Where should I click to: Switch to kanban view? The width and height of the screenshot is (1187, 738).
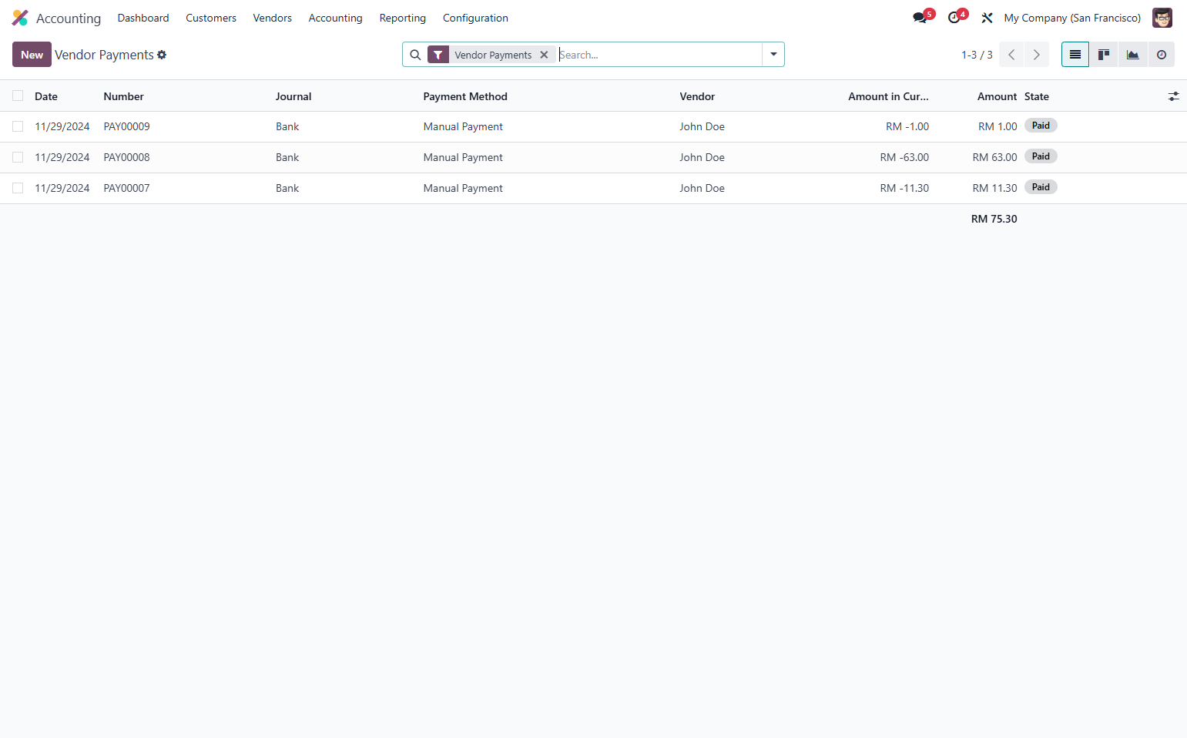(x=1104, y=55)
